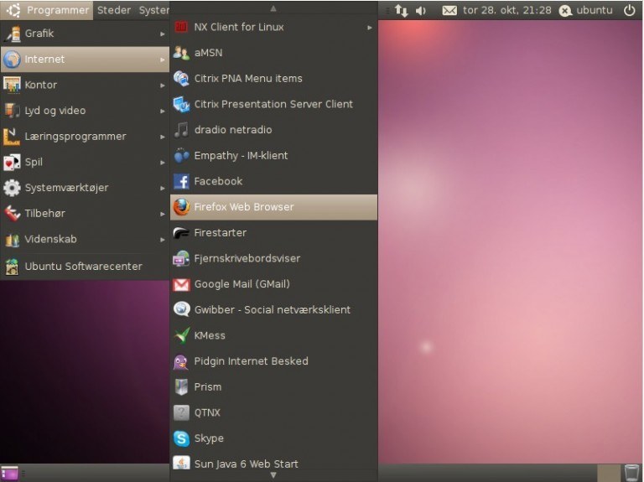The height and width of the screenshot is (482, 644).
Task: Expand the Grafik submenu arrow
Action: [163, 34]
